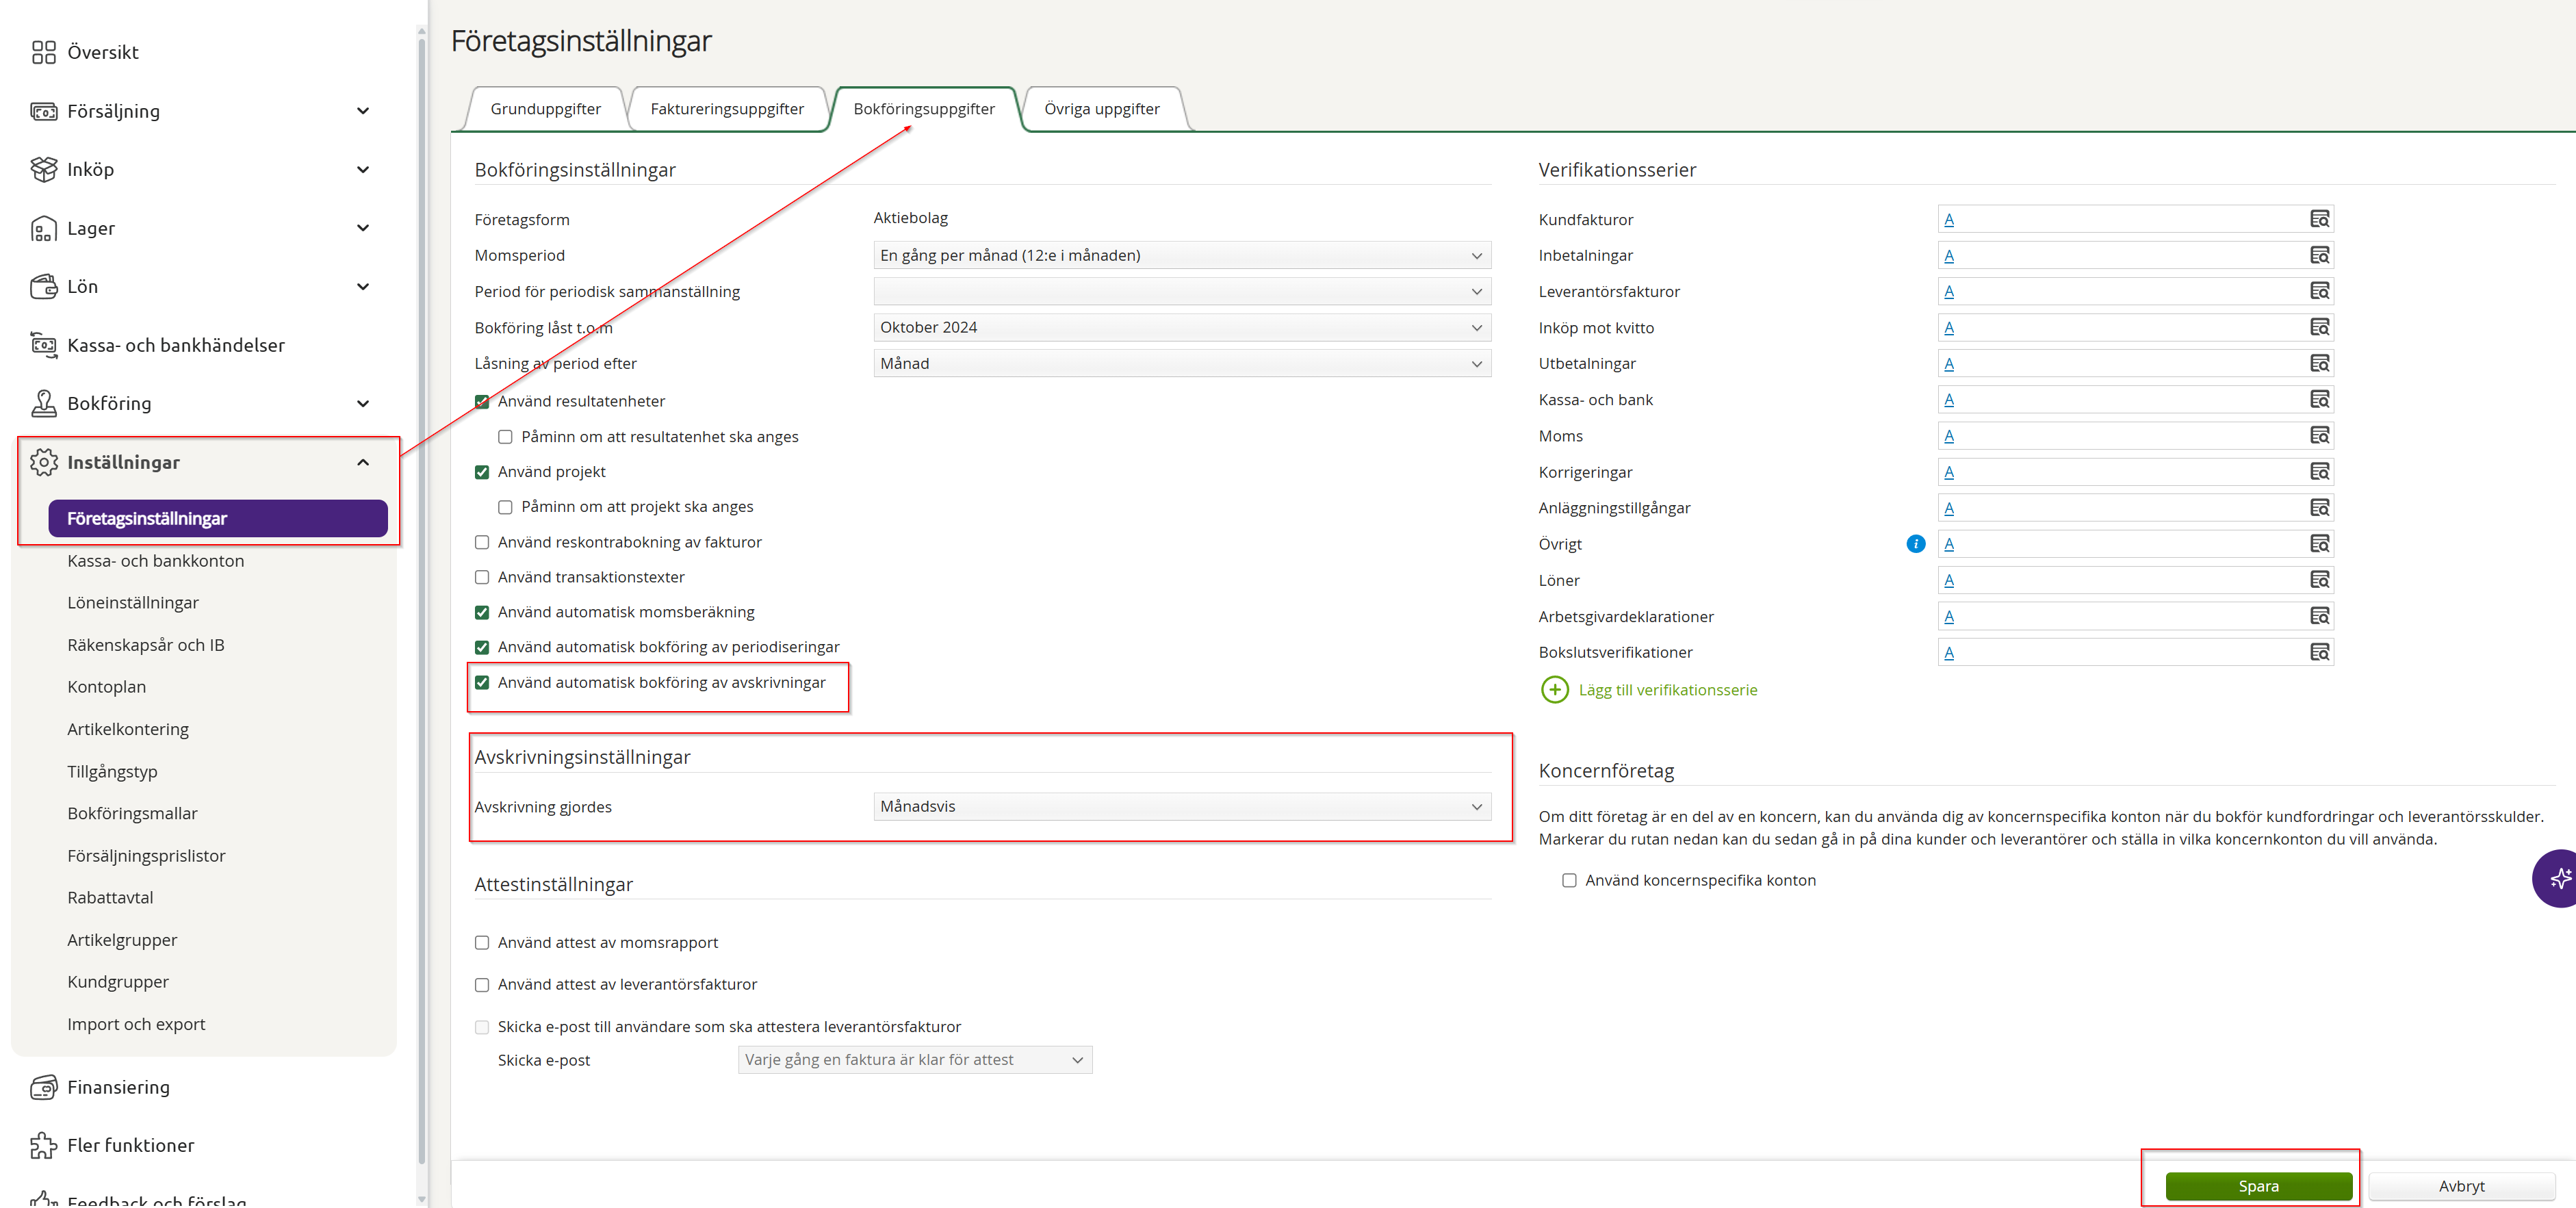Screen dimensions: 2576x1208
Task: Click the Översikt grid icon
Action: point(43,52)
